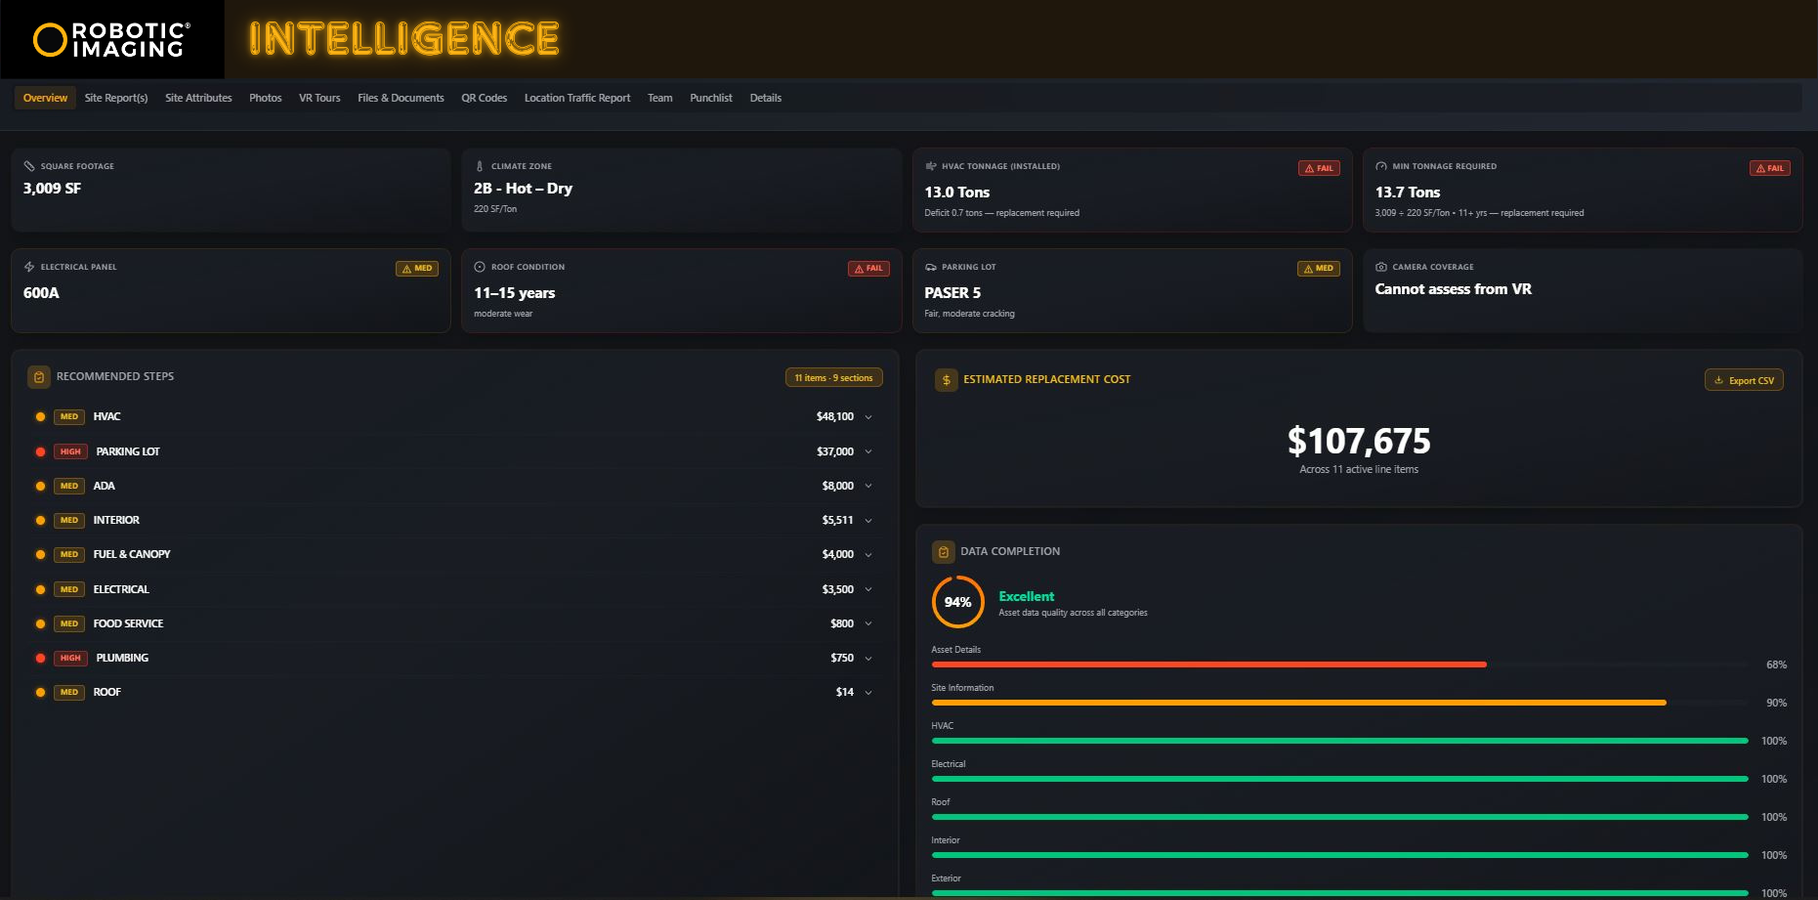This screenshot has height=900, width=1818.
Task: Expand the Plumbing cost line item
Action: coord(867,658)
